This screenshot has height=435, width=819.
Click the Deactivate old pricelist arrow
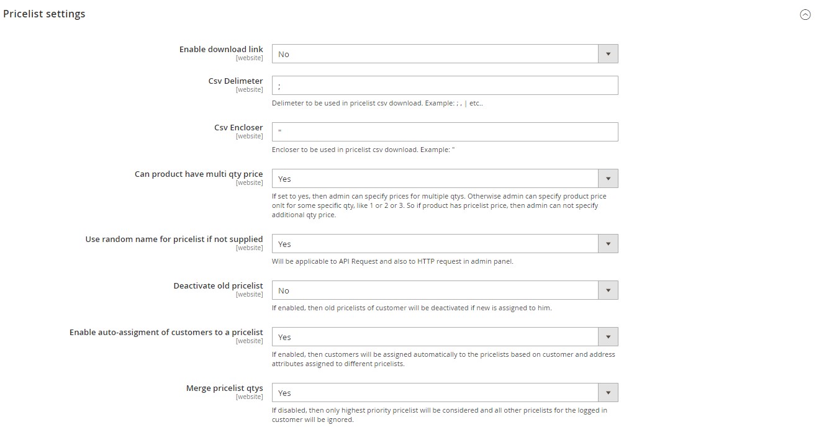(608, 290)
